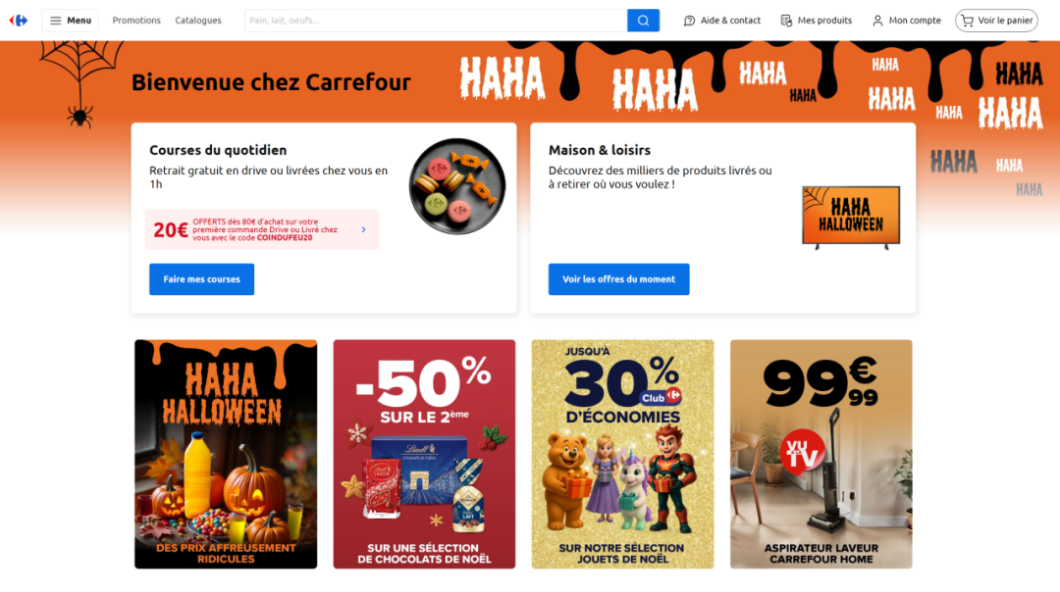Click the Mon compte user icon
Image resolution: width=1060 pixels, height=592 pixels.
point(877,21)
